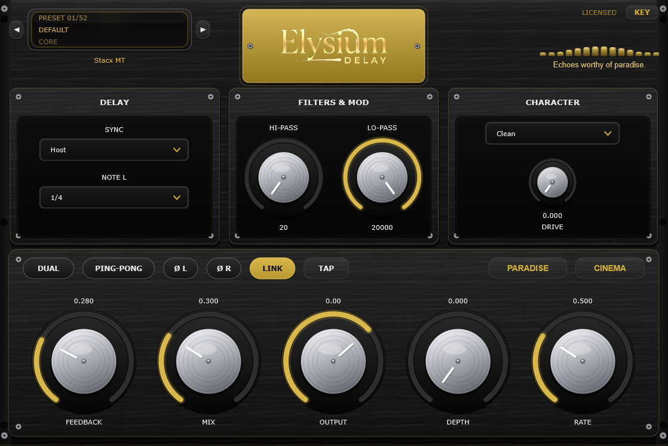Click the rate value 0.500
The height and width of the screenshot is (446, 668).
pos(583,301)
